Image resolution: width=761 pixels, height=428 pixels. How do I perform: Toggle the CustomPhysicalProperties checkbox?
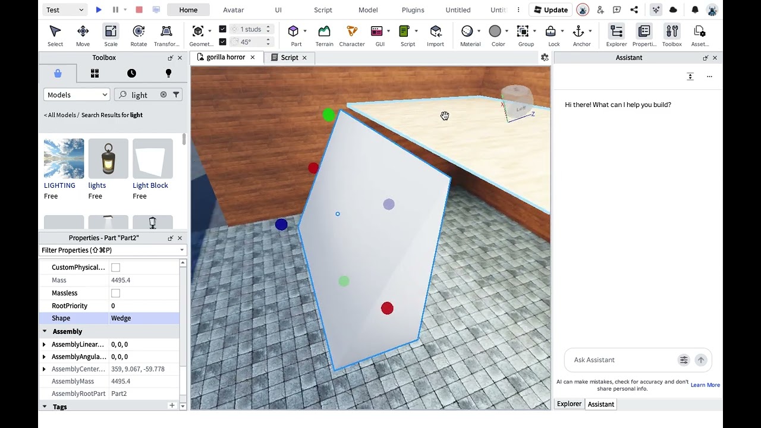point(115,267)
